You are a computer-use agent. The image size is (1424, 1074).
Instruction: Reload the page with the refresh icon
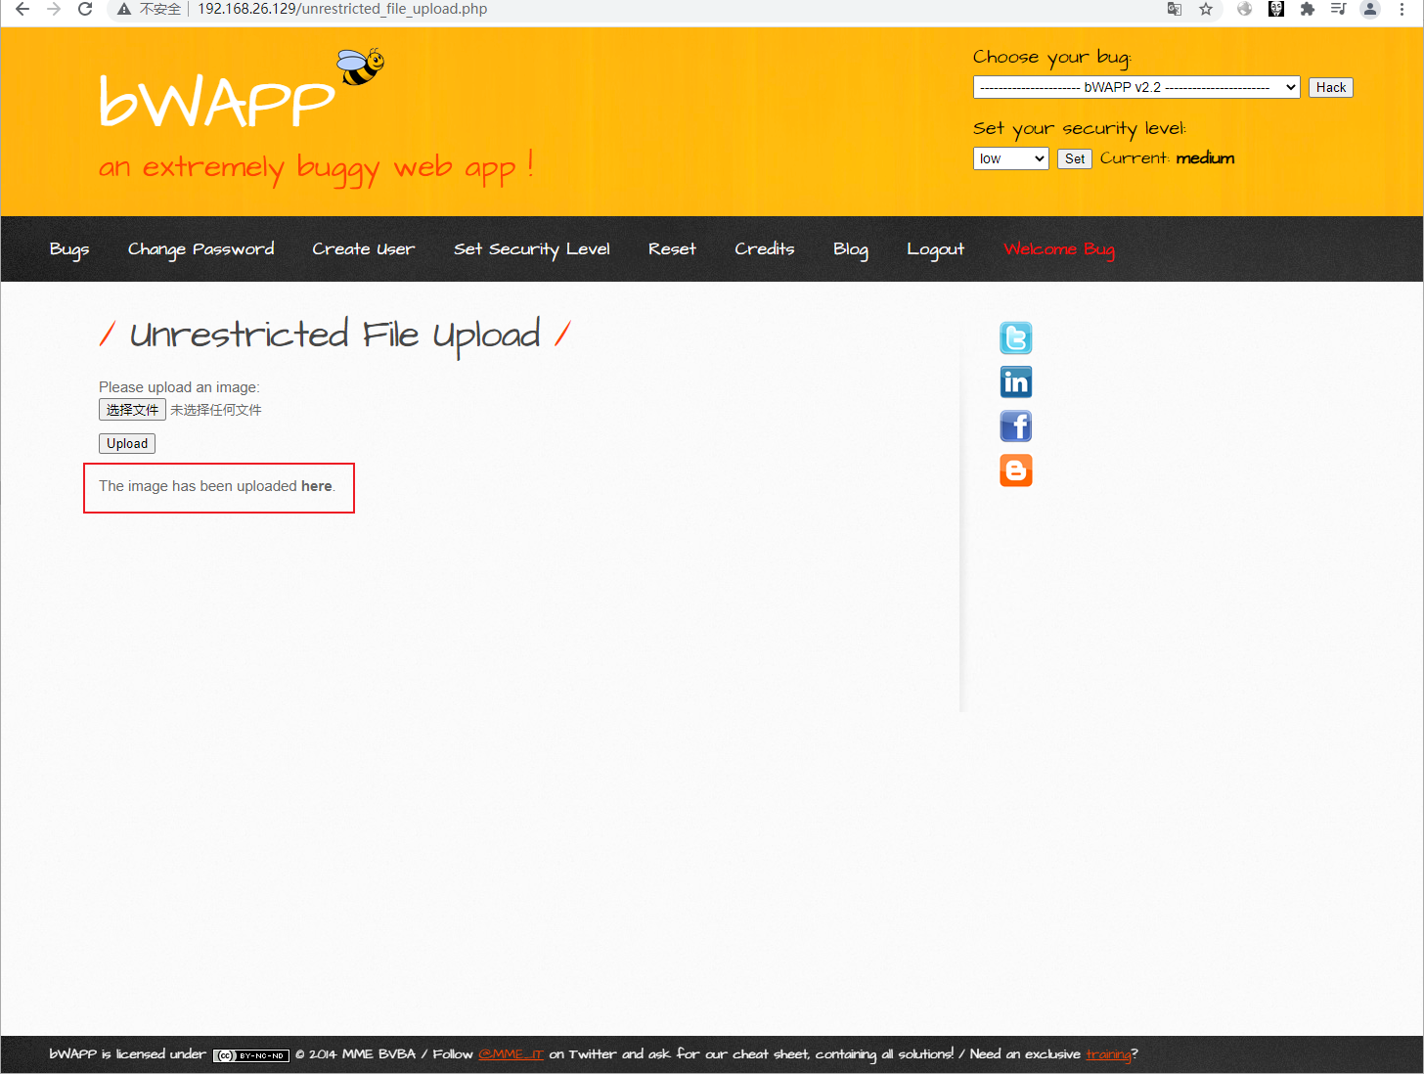point(85,9)
